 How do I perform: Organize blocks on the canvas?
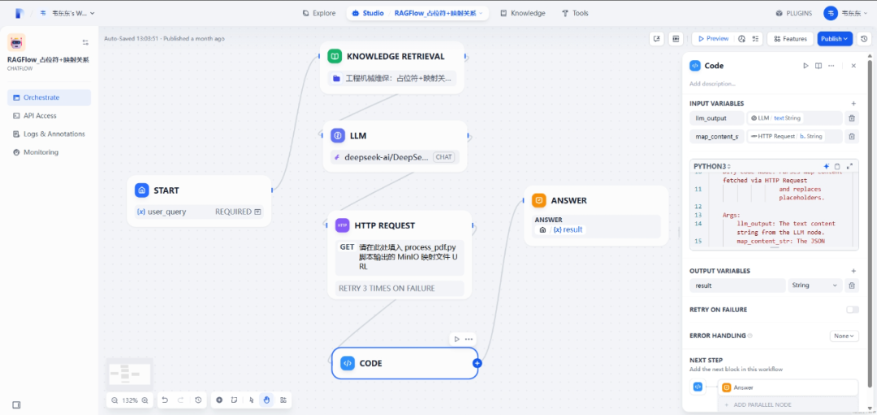[283, 400]
